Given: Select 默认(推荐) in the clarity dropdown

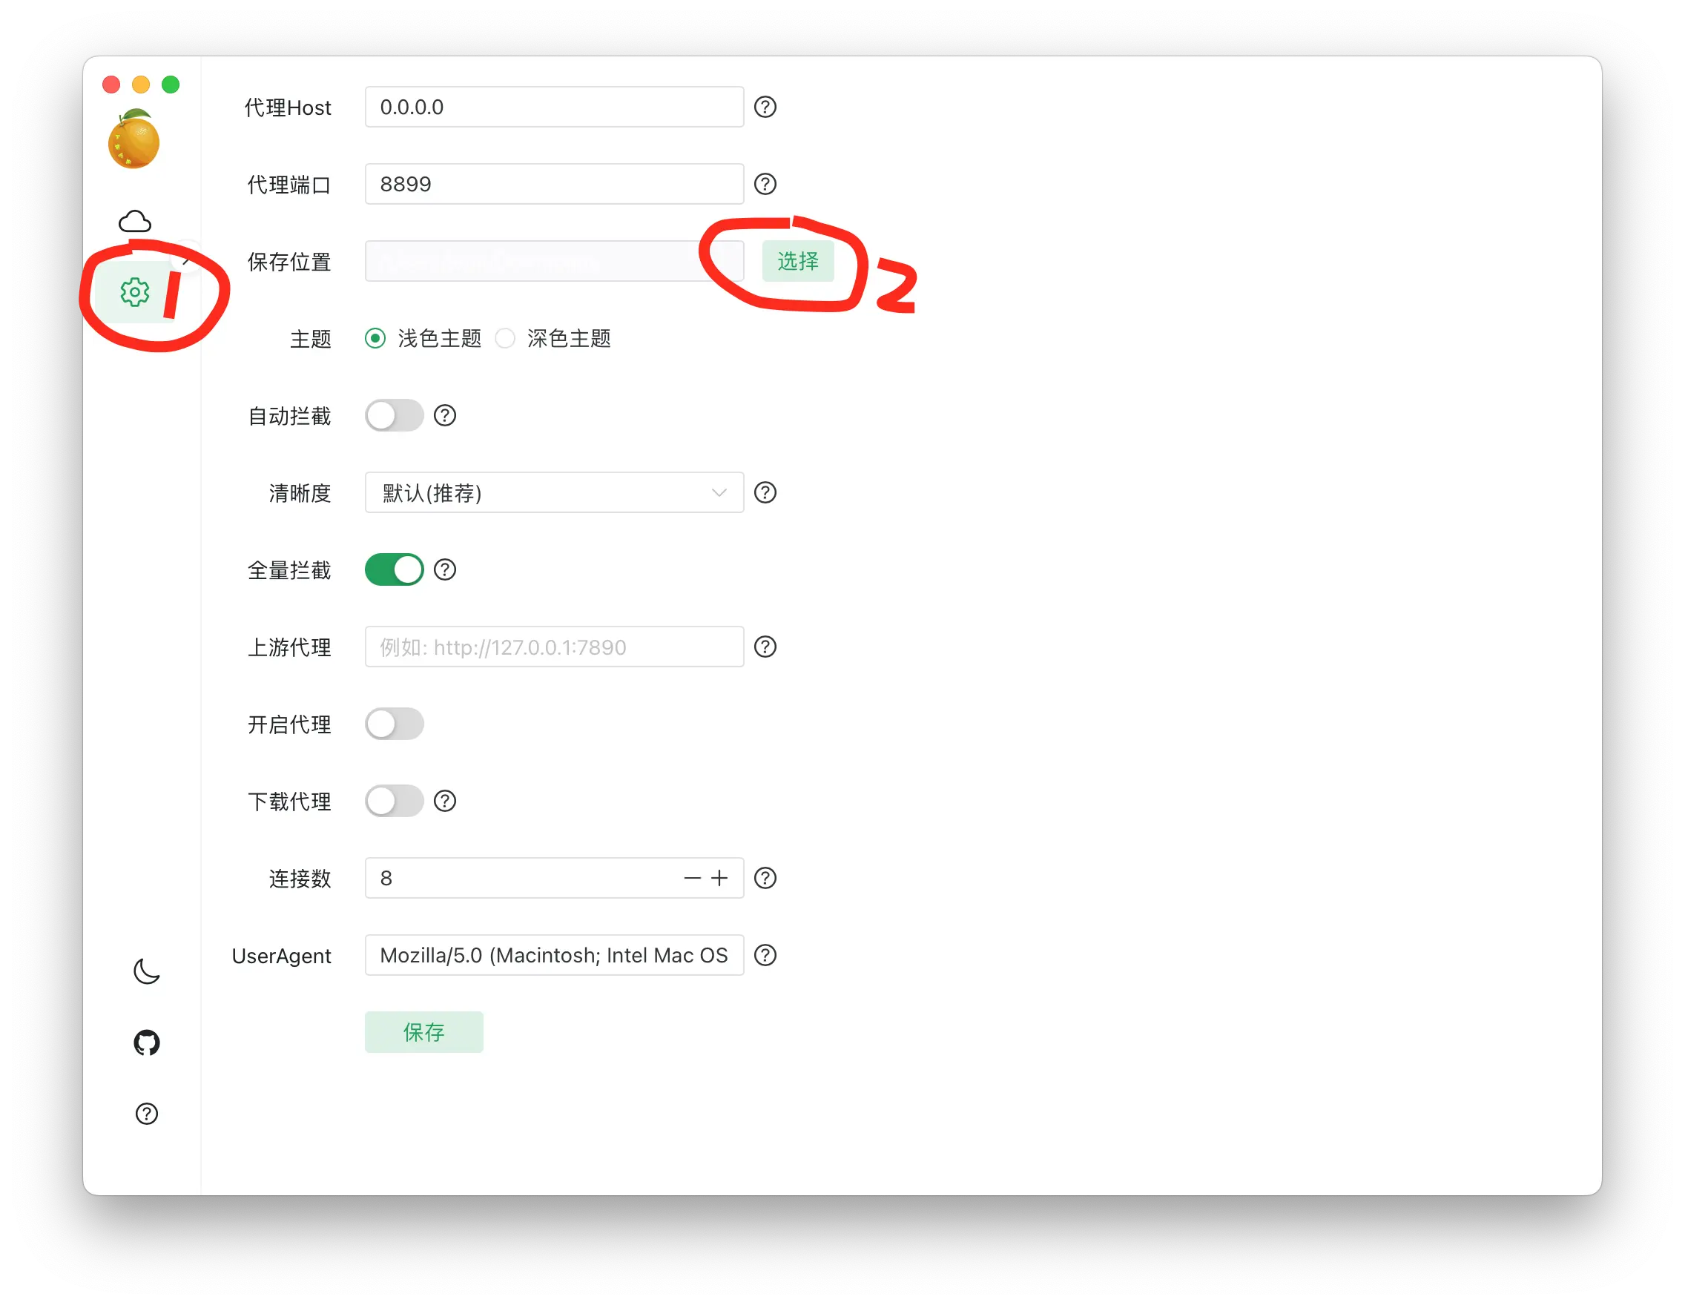Looking at the screenshot, I should click(432, 492).
